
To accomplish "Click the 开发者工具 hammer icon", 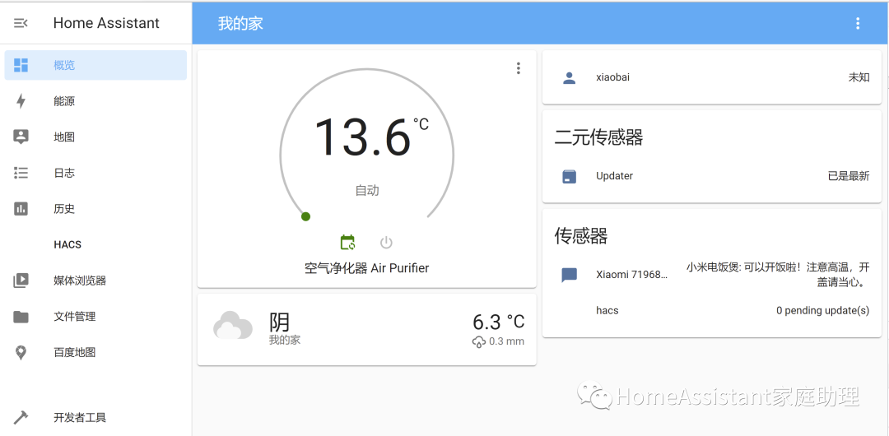I will click(x=21, y=417).
